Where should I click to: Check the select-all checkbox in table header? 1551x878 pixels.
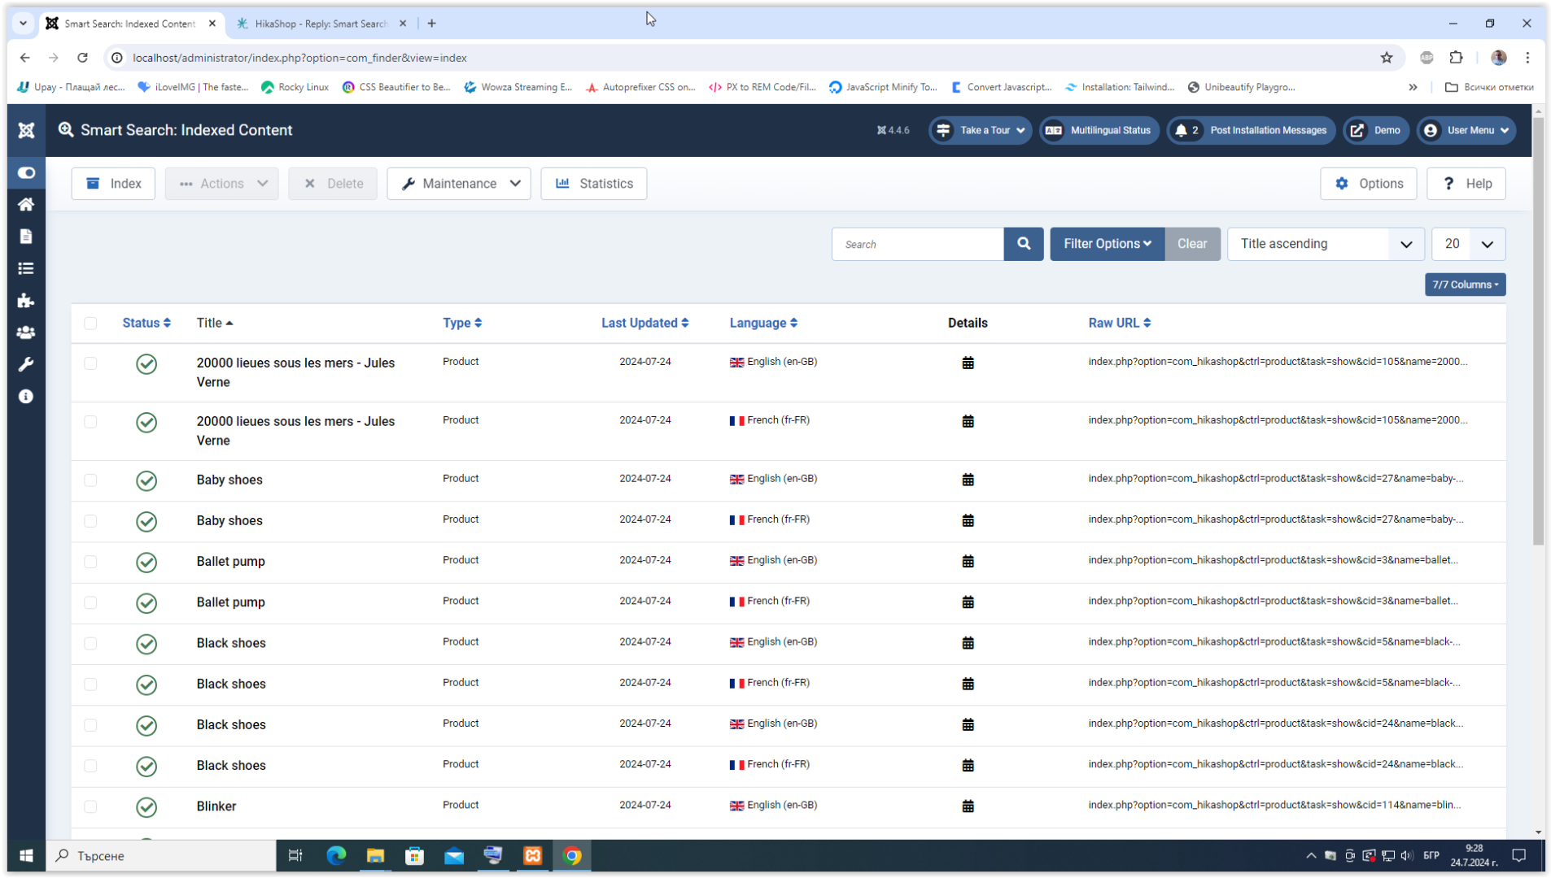point(90,324)
